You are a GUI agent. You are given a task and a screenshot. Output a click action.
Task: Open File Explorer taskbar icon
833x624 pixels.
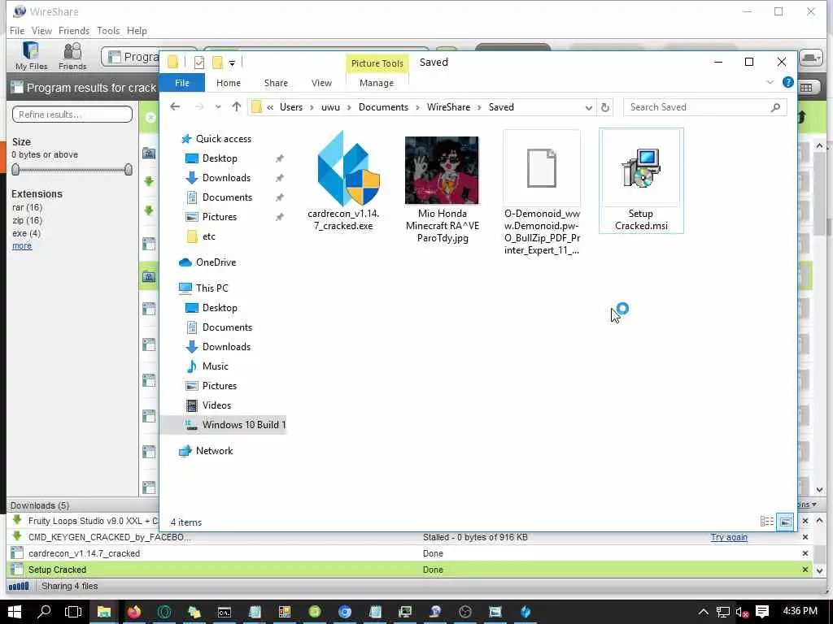coord(103,612)
